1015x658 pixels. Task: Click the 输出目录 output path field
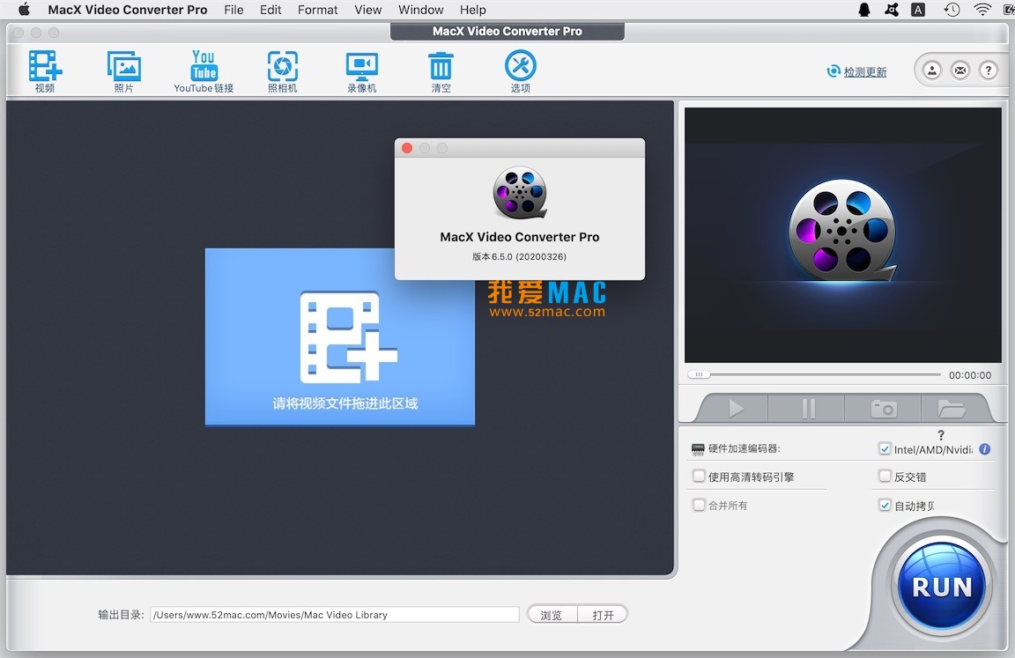[335, 615]
